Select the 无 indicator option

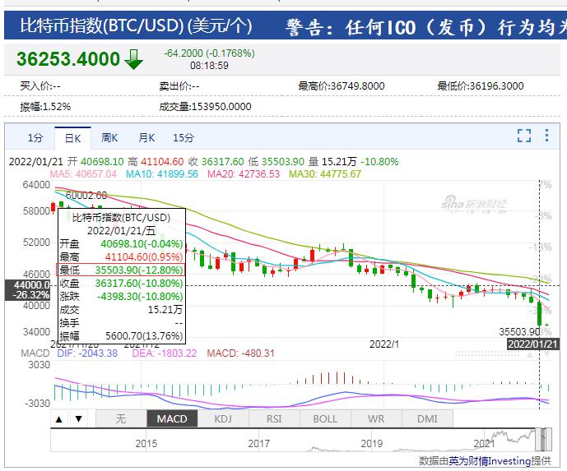121,419
